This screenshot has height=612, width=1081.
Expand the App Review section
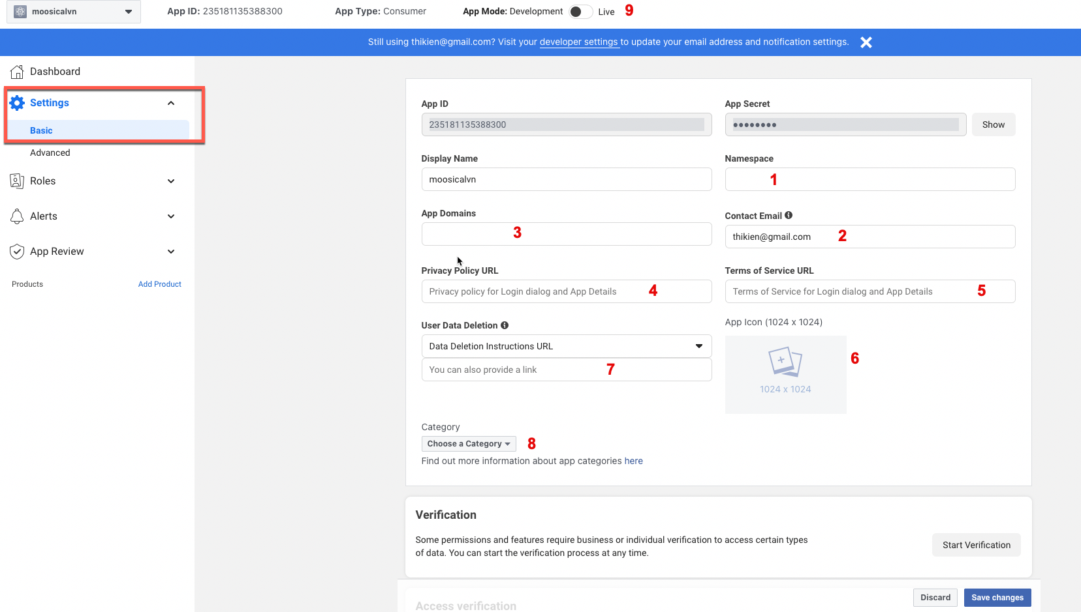point(171,252)
